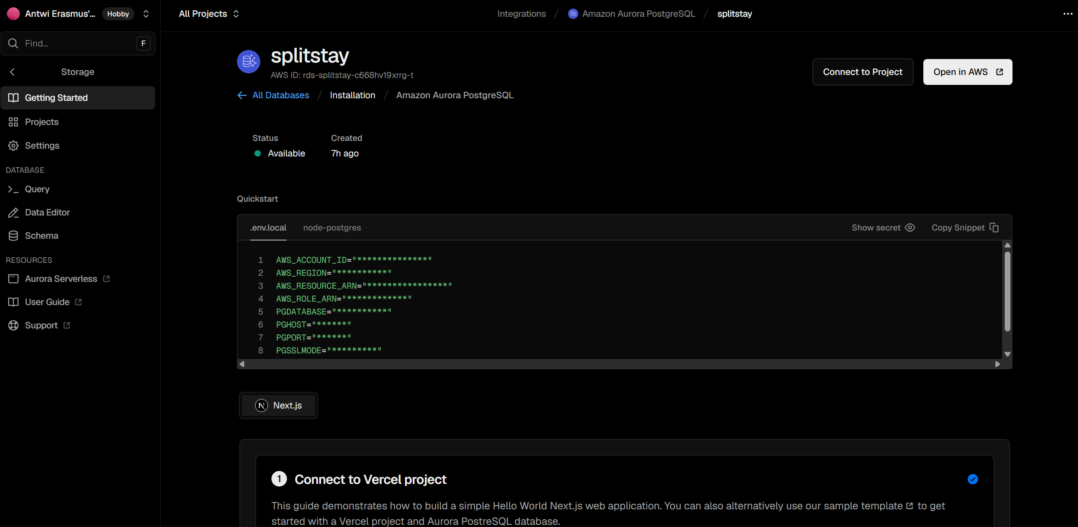
Task: Click the Copy Snippet button
Action: pyautogui.click(x=965, y=228)
